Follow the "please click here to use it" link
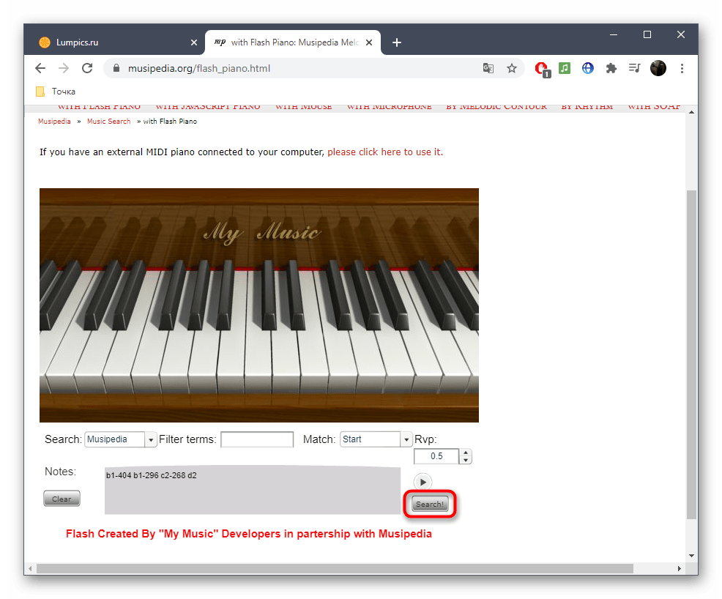722x599 pixels. [384, 152]
